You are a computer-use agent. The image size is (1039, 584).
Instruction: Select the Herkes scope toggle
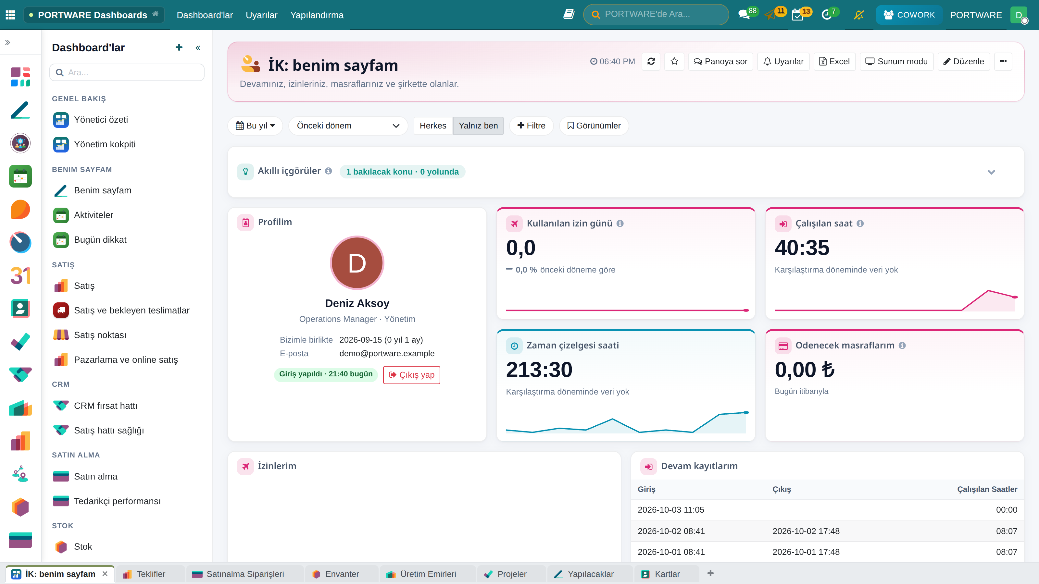(x=433, y=126)
